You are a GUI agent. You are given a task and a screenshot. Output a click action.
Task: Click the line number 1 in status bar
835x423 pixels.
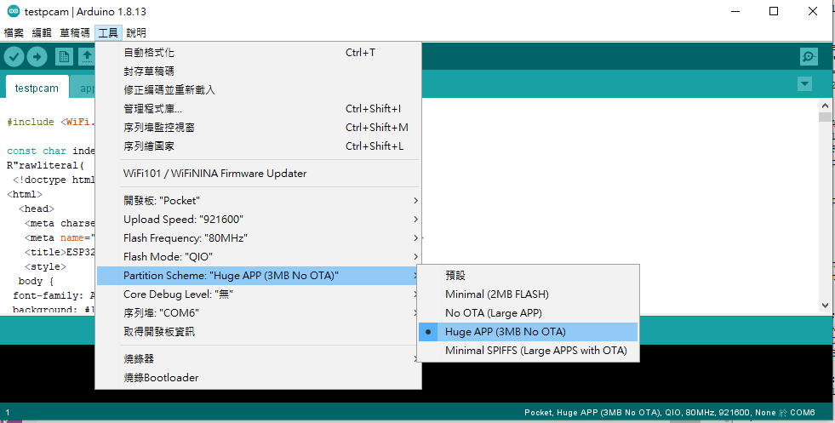(8, 412)
